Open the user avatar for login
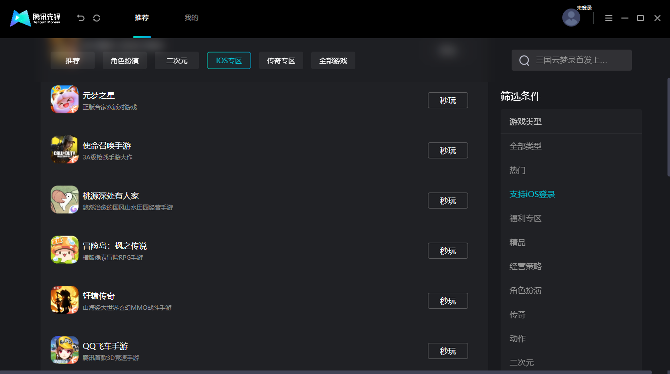 [x=571, y=18]
